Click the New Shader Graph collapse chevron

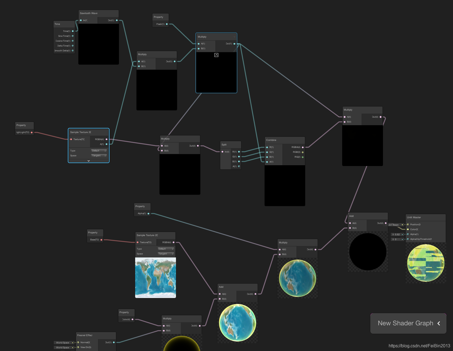click(x=439, y=323)
